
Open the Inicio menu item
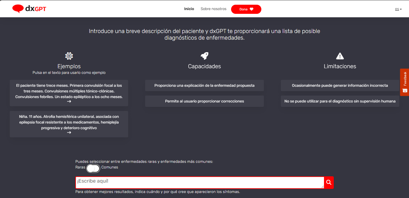(189, 9)
